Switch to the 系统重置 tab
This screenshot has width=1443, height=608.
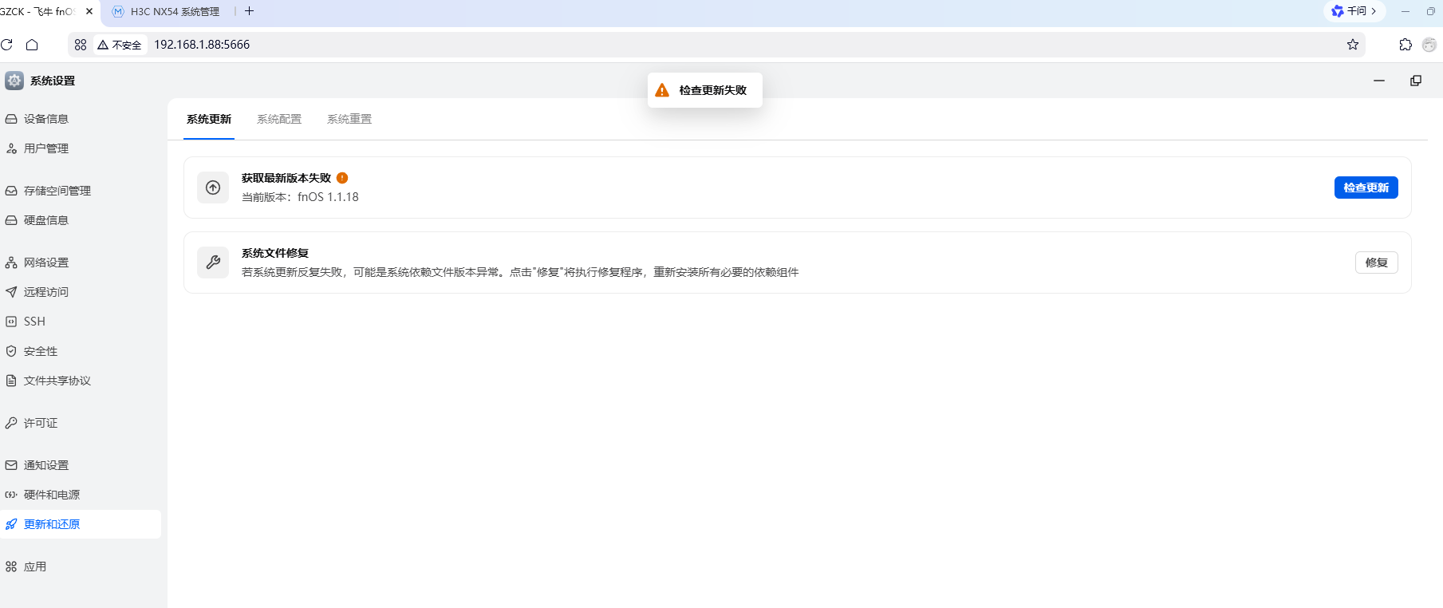pyautogui.click(x=349, y=120)
